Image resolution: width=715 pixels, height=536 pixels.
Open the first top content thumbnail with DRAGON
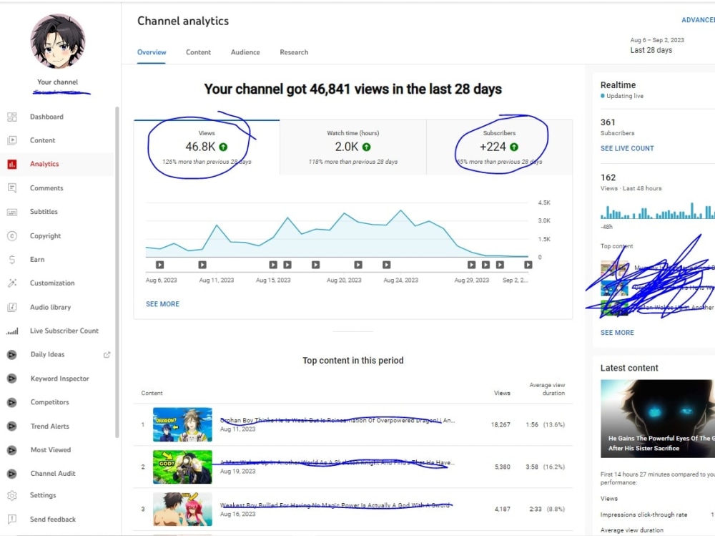click(182, 424)
